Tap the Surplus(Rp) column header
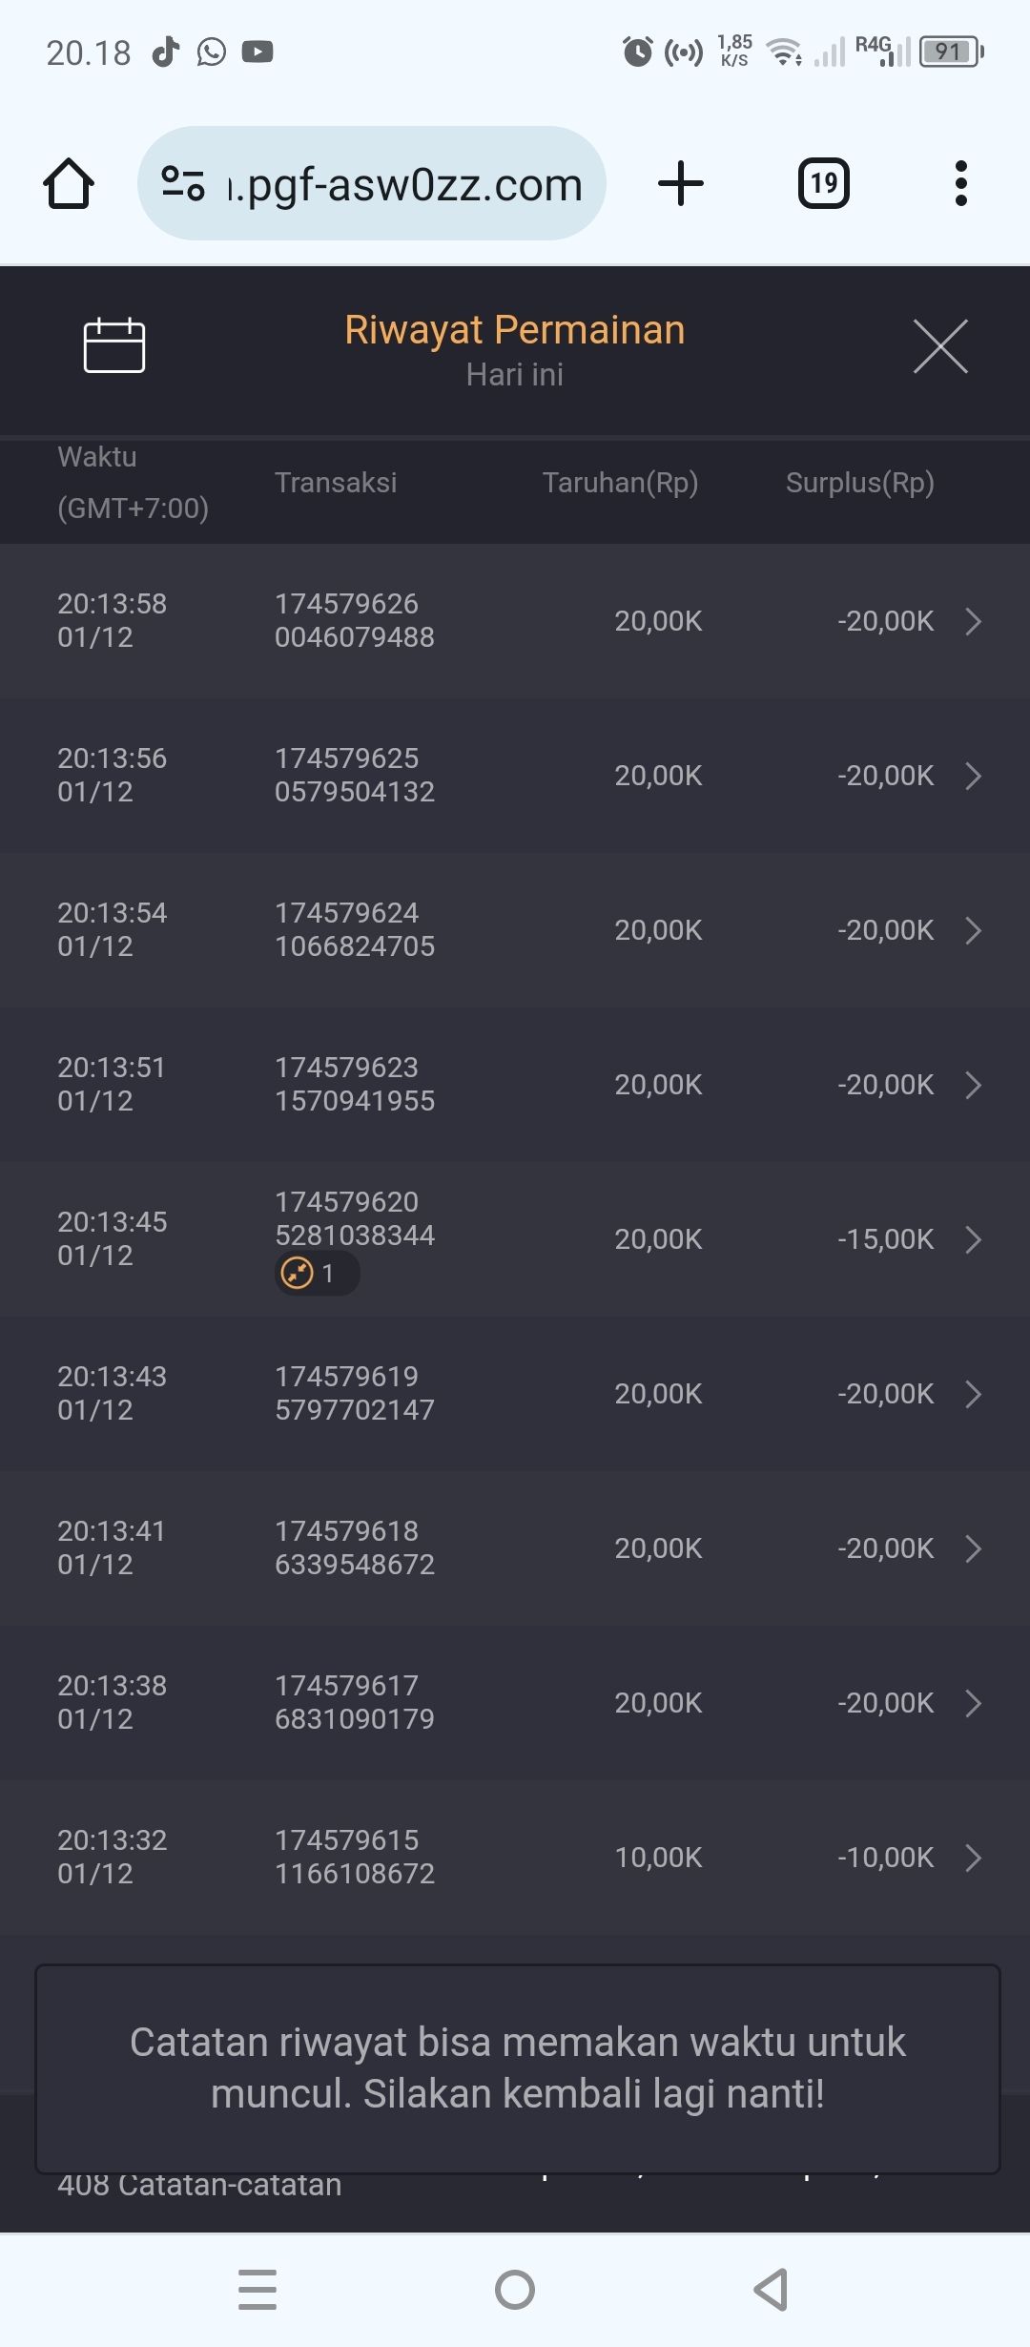 [859, 483]
